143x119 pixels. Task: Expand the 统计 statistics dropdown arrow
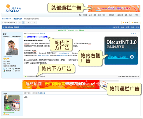tap(133, 15)
